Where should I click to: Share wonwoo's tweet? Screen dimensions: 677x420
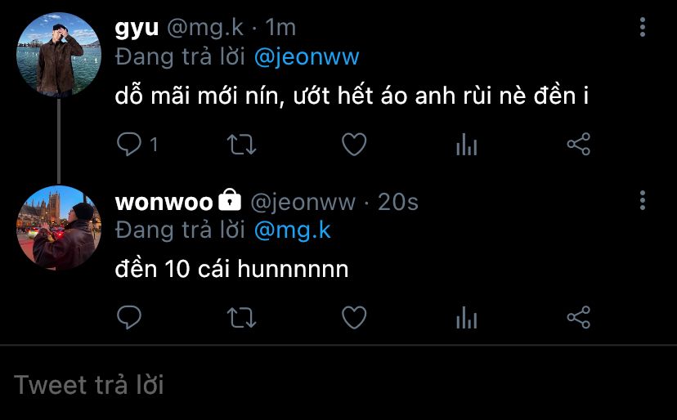pos(578,317)
